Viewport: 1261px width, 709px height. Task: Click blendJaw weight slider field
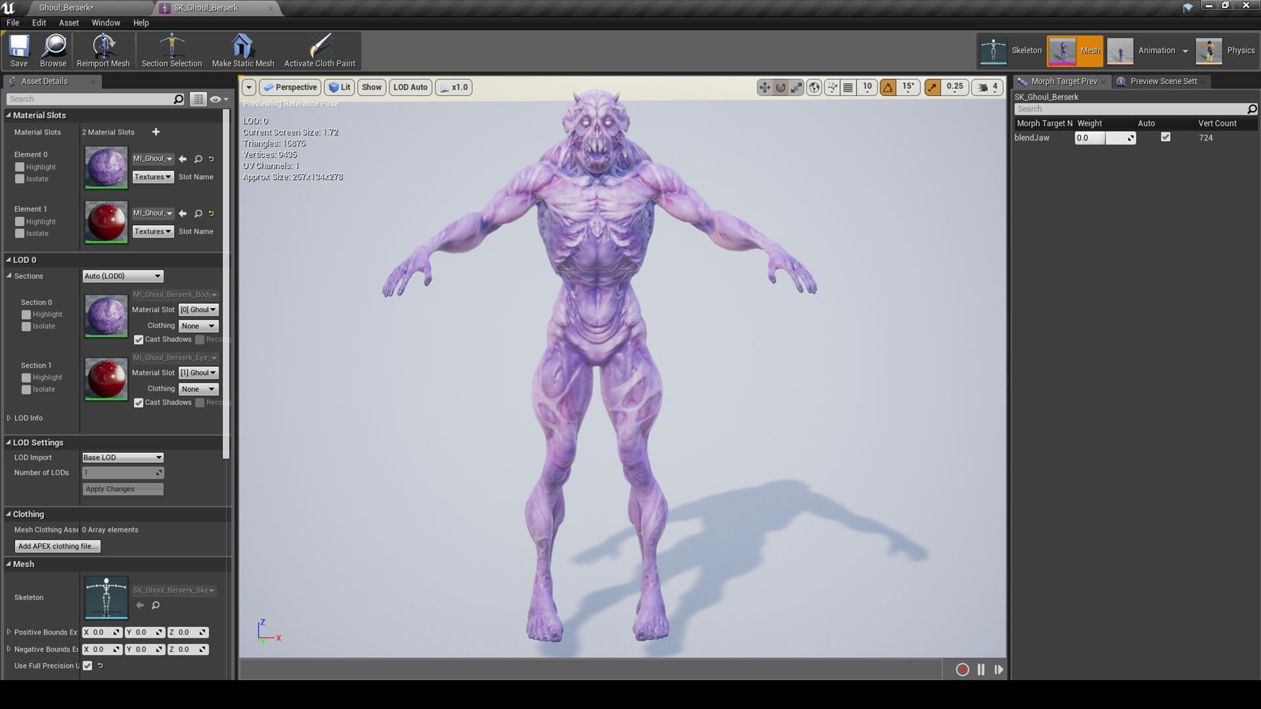tap(1105, 138)
